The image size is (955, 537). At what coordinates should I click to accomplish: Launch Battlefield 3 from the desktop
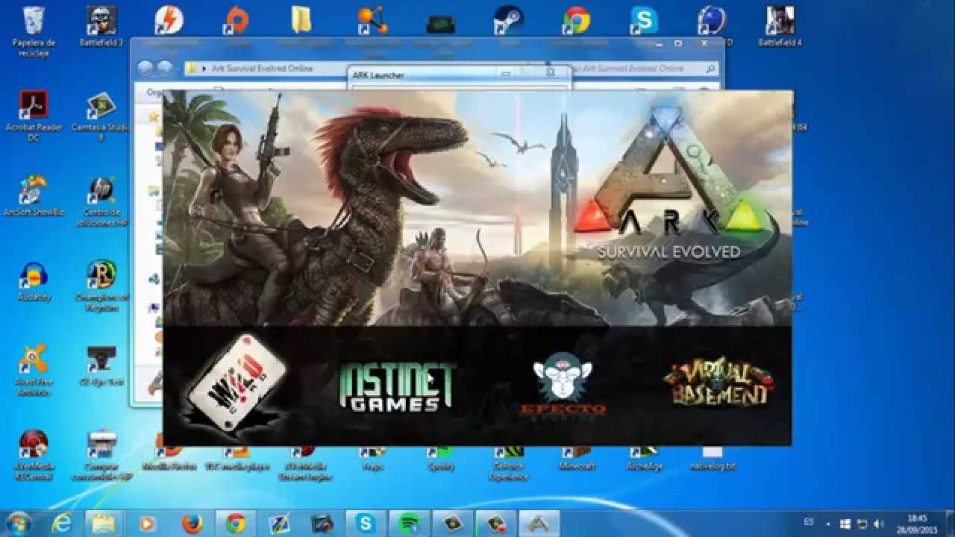(x=101, y=19)
